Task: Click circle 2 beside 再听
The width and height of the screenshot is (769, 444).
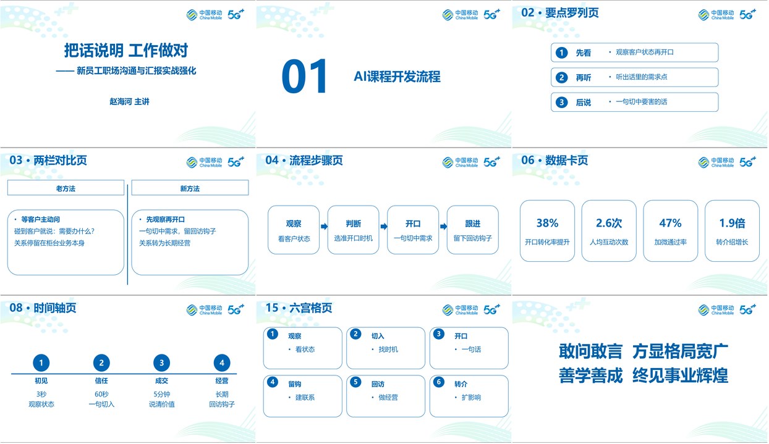Action: click(561, 77)
